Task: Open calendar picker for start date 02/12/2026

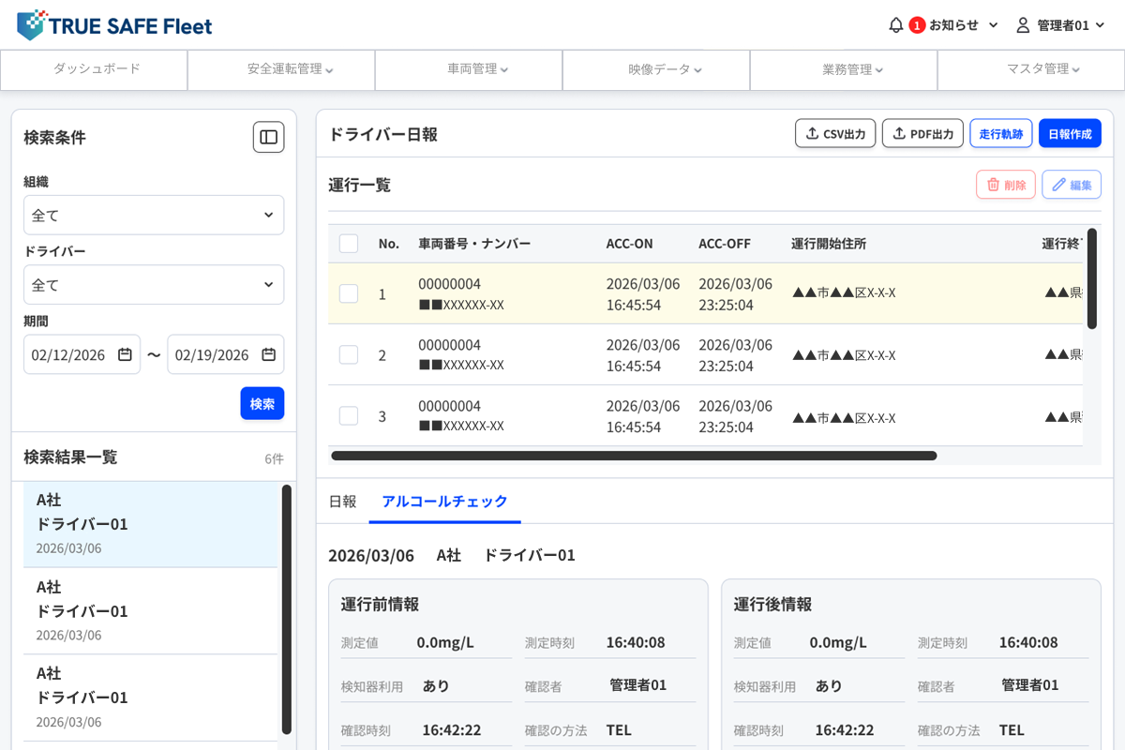Action: (x=125, y=354)
